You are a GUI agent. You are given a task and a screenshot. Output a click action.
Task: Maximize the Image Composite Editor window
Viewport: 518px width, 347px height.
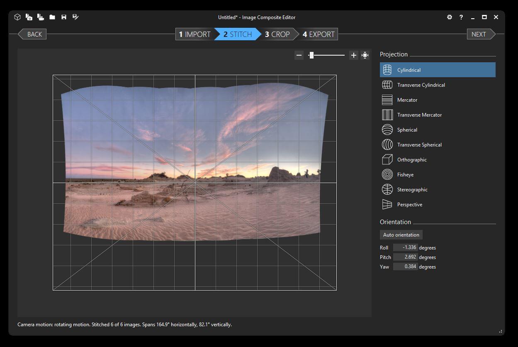pyautogui.click(x=484, y=17)
